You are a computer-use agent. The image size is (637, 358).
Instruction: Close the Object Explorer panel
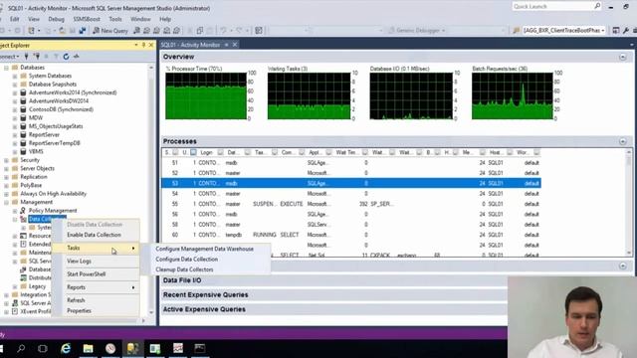151,45
